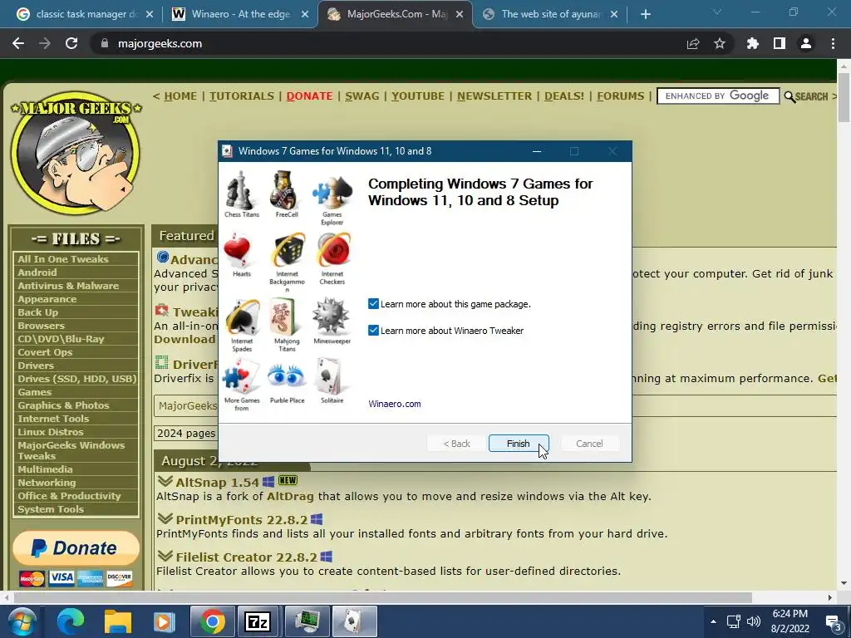The width and height of the screenshot is (851, 638).
Task: Switch to classic task manager tab
Action: click(86, 14)
